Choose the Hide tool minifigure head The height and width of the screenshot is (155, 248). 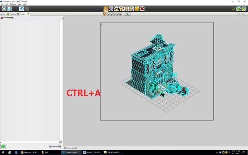(x=137, y=9)
